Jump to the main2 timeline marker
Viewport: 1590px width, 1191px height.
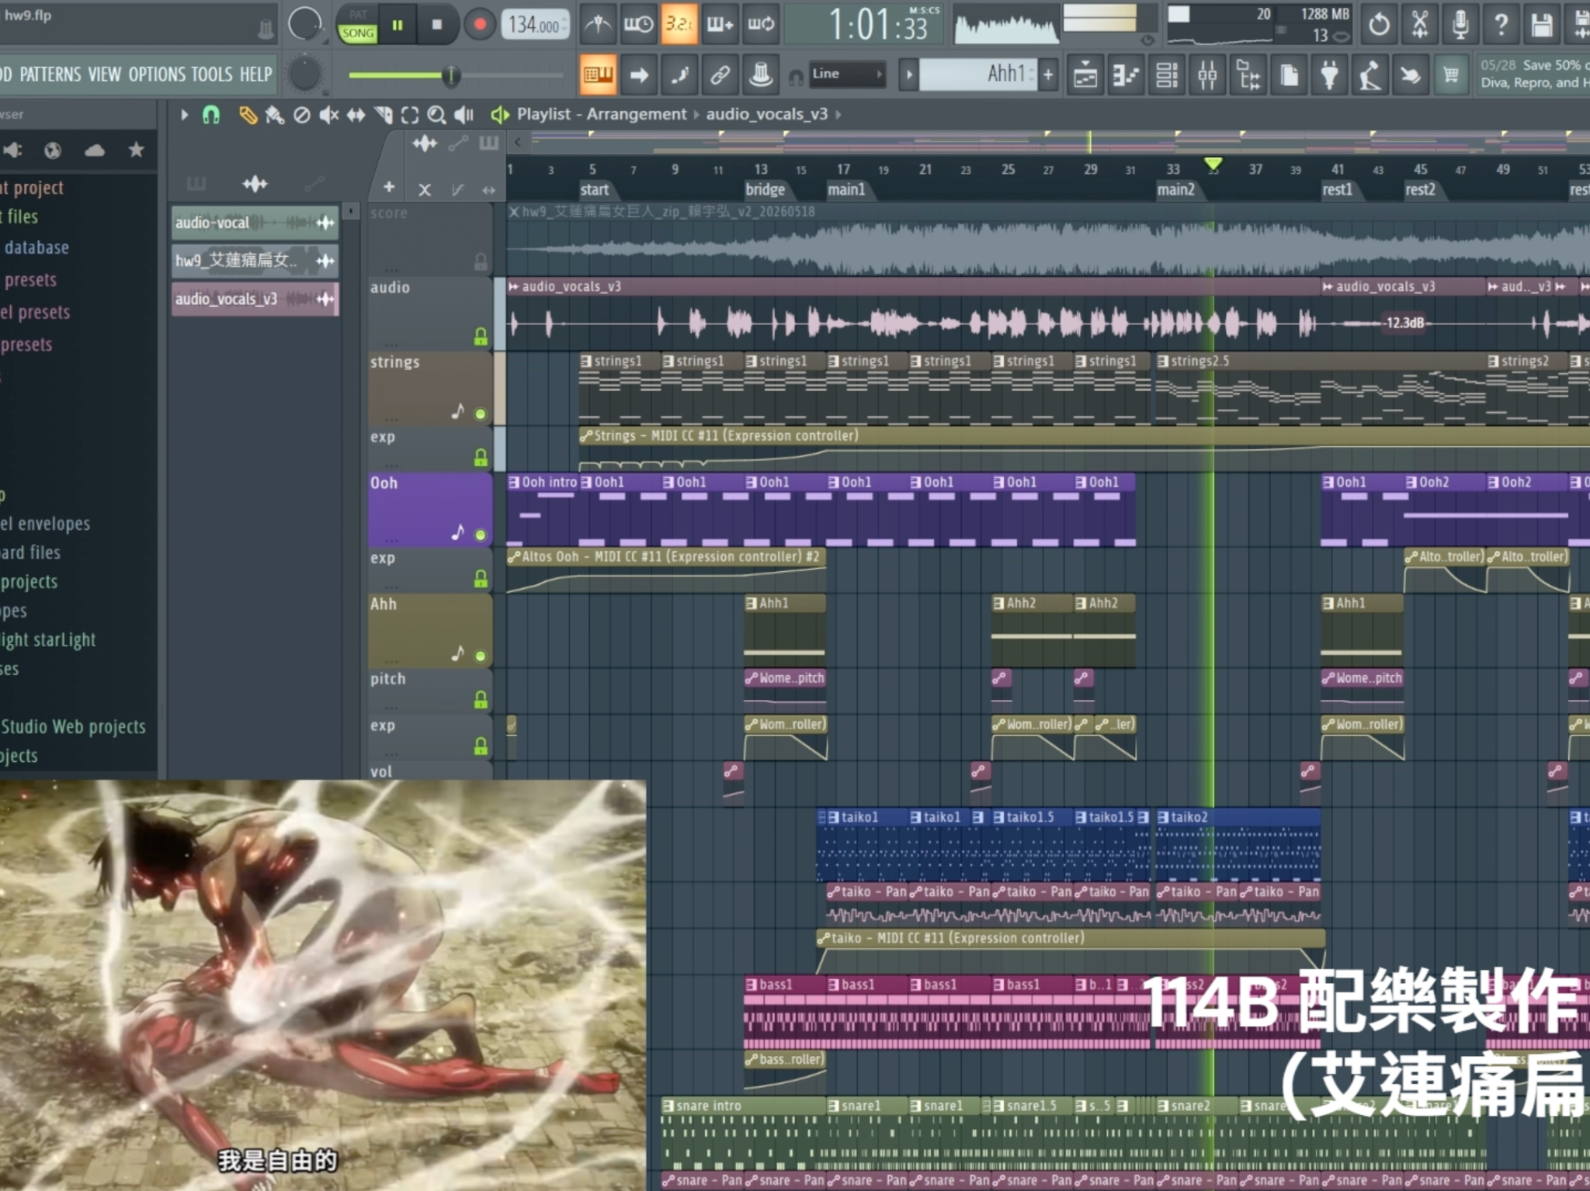(x=1175, y=189)
